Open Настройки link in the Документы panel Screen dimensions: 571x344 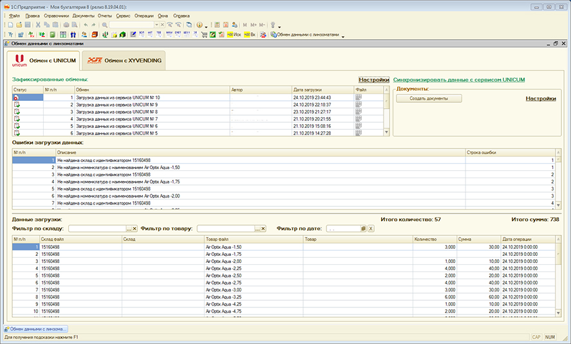click(x=541, y=98)
